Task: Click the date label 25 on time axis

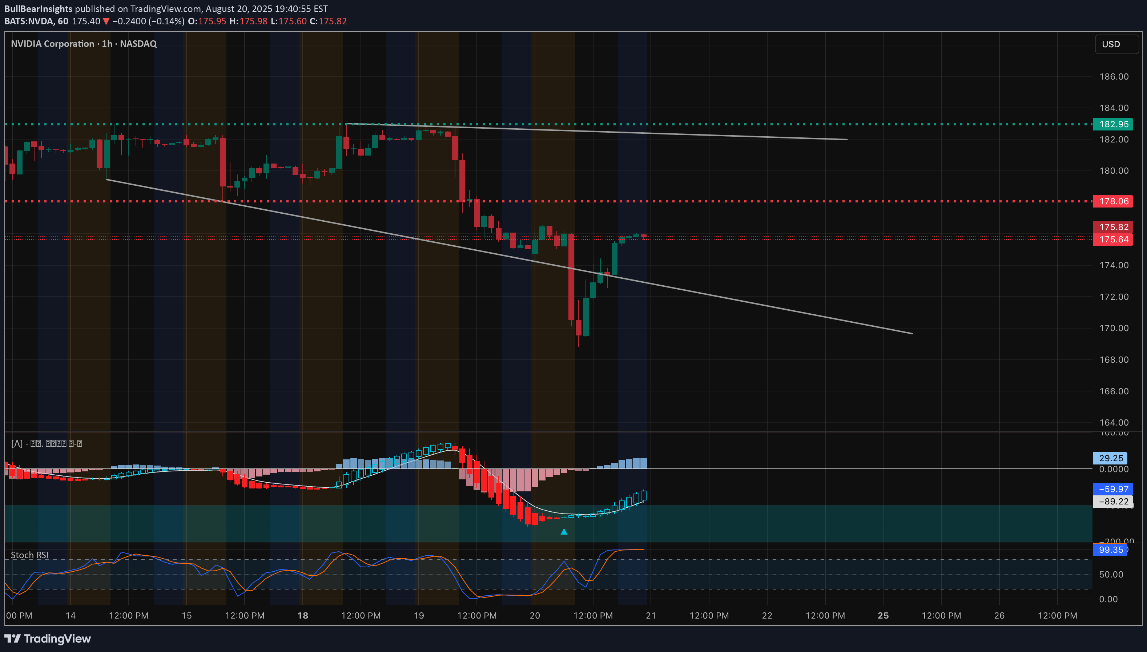Action: tap(883, 615)
